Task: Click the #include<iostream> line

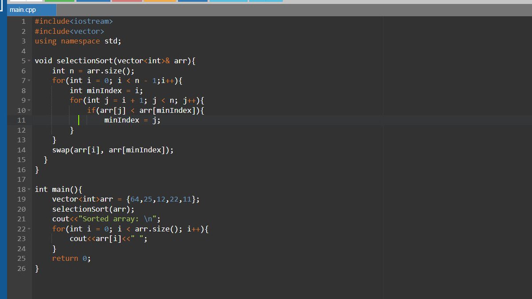Action: 74,21
